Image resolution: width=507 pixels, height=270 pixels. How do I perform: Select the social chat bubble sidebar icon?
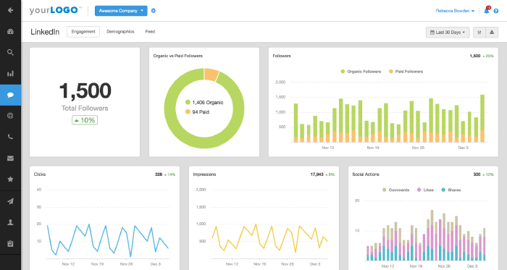click(10, 95)
